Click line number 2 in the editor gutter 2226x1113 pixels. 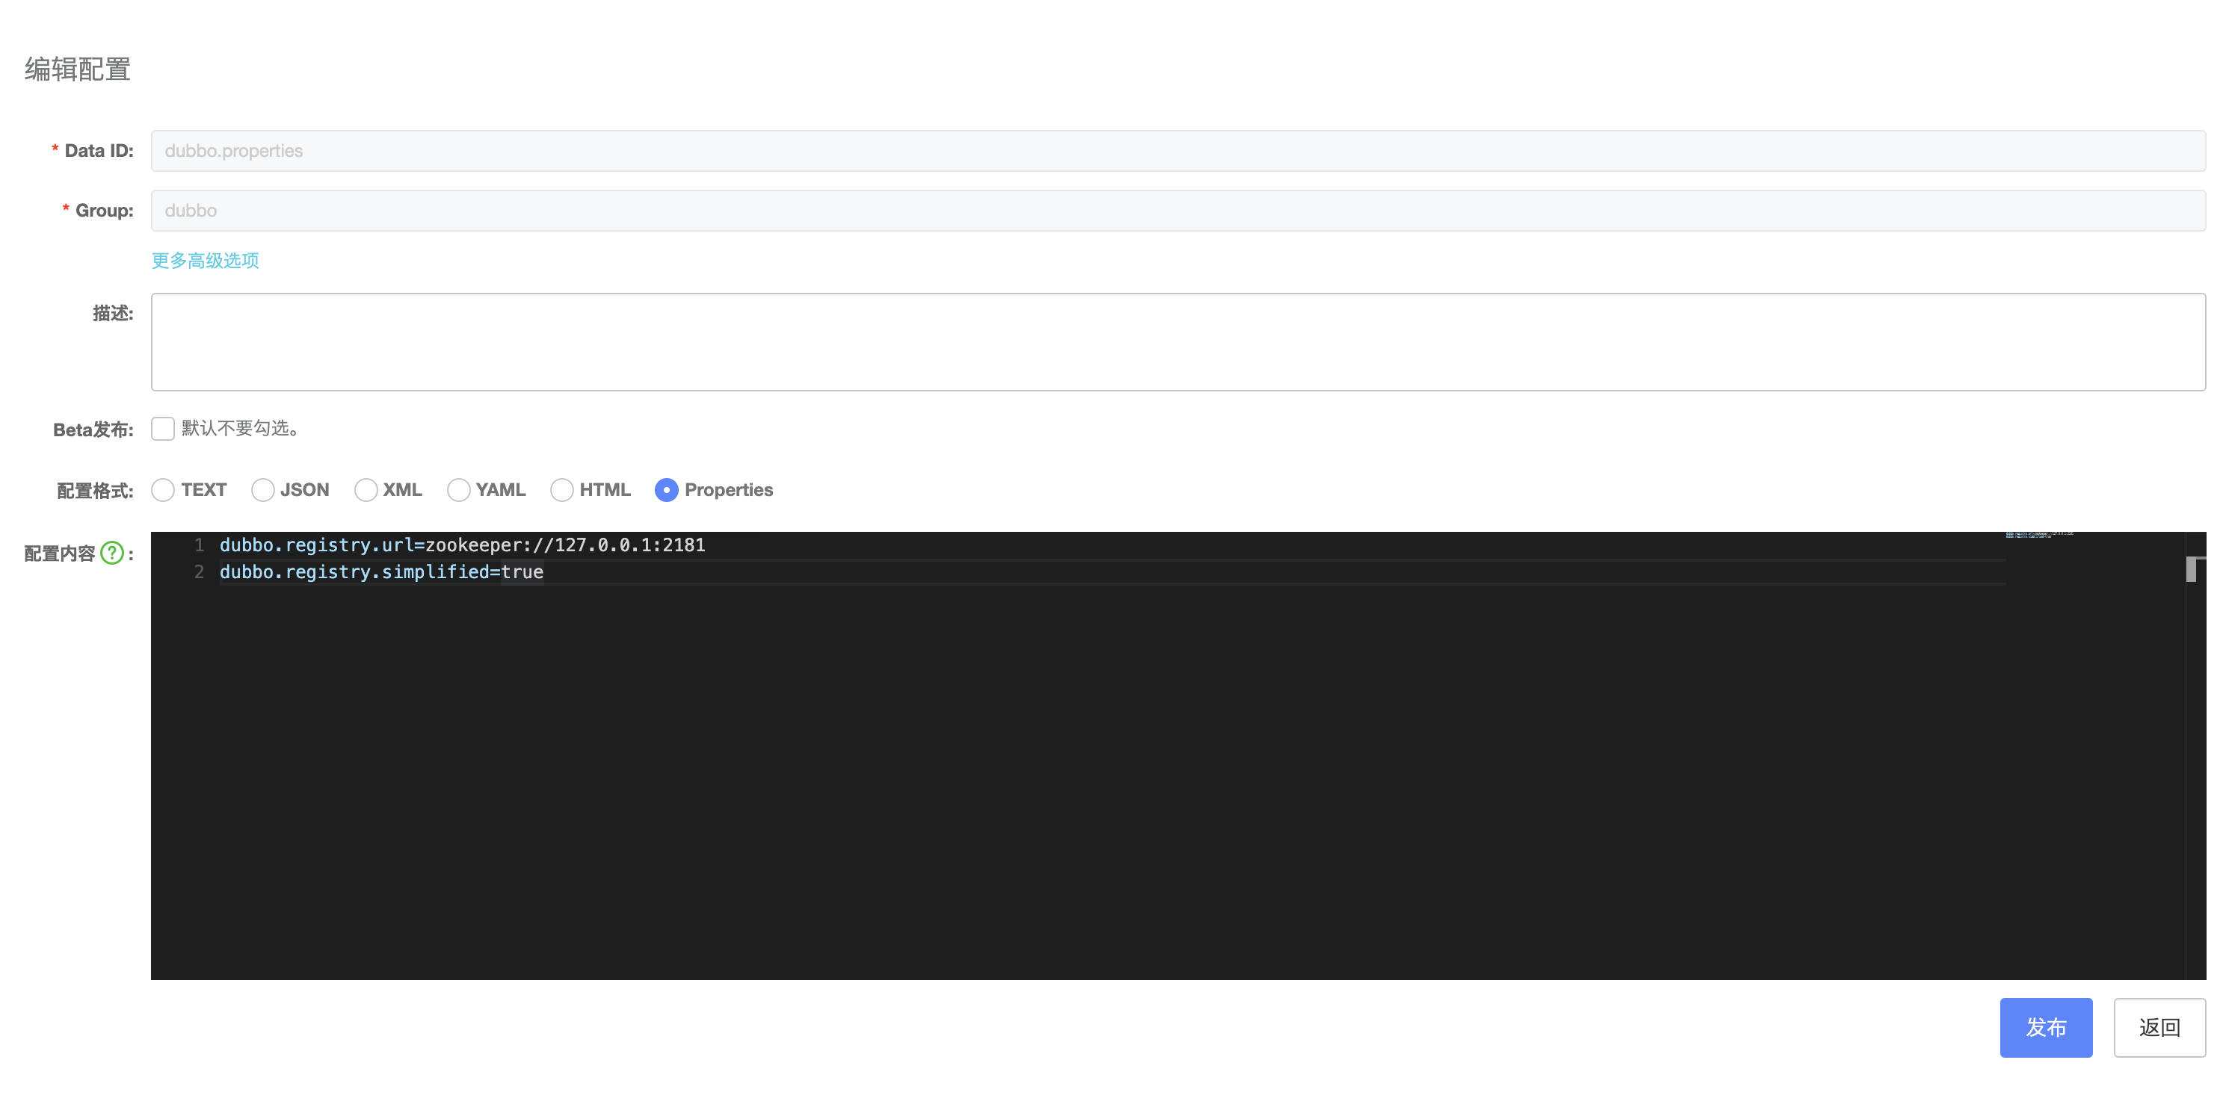pos(199,571)
